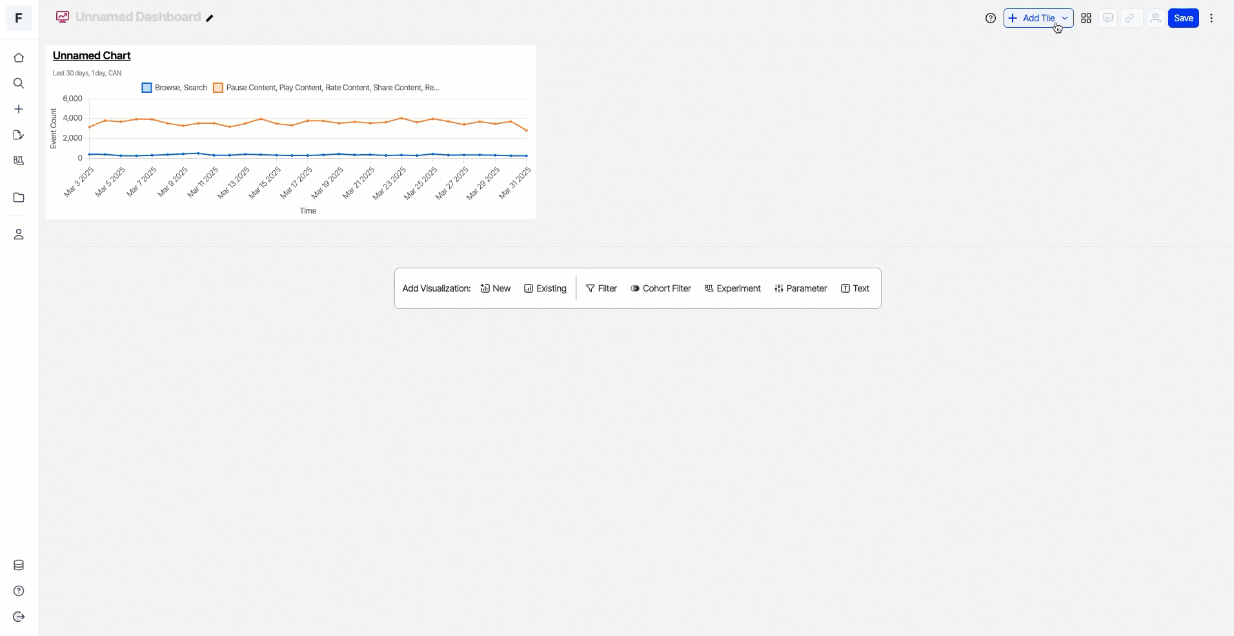
Task: Click the '6,000' y-axis value
Action: tap(72, 99)
